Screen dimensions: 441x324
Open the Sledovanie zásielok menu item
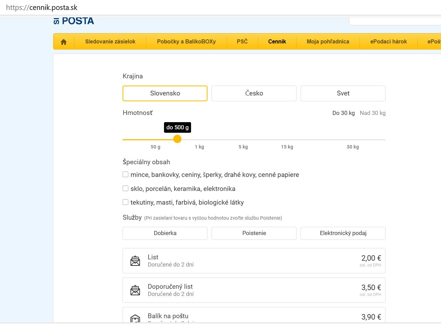click(110, 42)
